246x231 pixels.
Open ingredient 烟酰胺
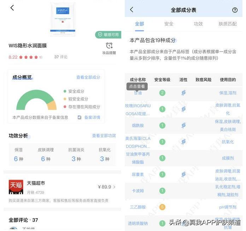click(x=138, y=125)
